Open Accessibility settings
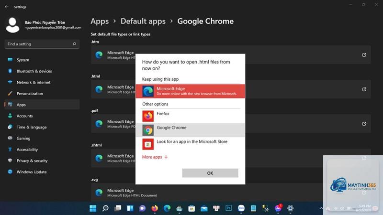 tap(42, 150)
